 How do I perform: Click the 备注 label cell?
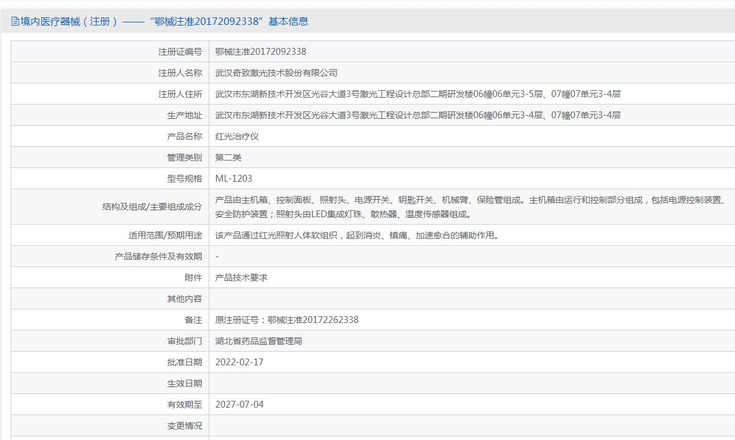(x=110, y=319)
